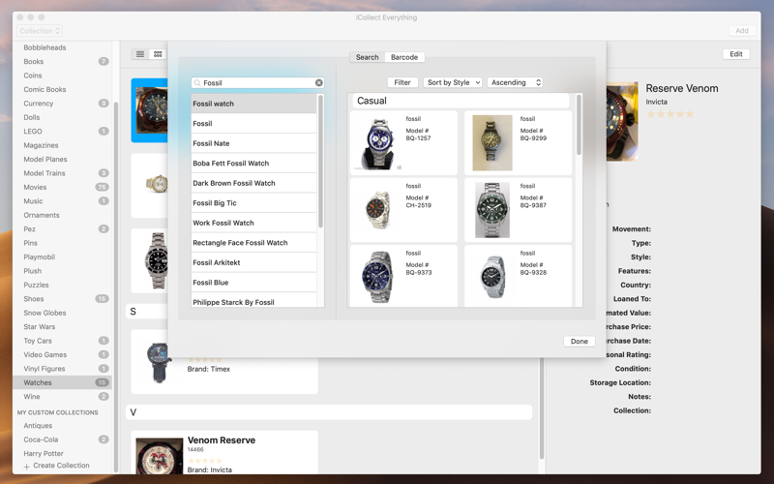
Task: Click the Edit button
Action: coord(736,54)
